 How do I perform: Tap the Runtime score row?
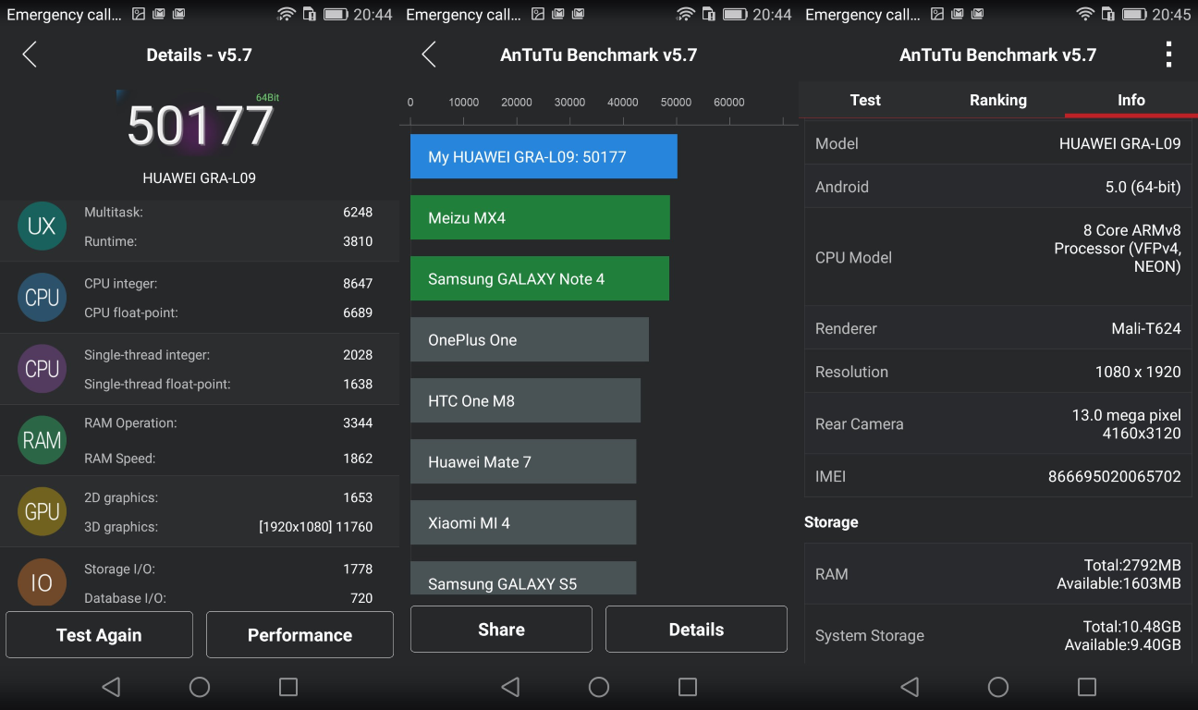[x=228, y=241]
